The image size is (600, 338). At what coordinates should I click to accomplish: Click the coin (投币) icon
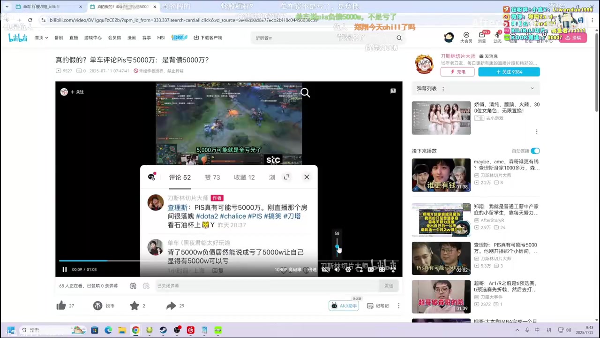97,306
